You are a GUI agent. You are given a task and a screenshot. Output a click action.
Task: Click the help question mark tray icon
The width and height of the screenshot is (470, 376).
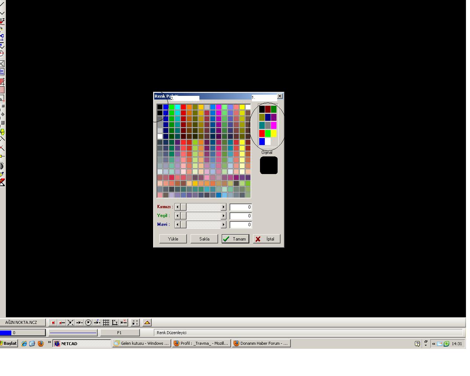417,344
